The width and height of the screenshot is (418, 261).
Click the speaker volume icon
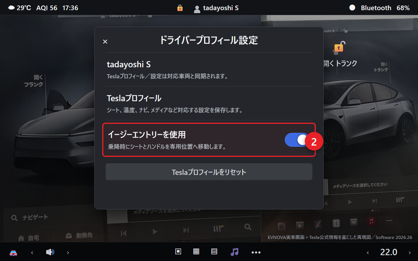[50, 252]
